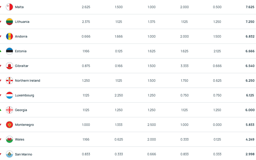
Task: Click the Lithuania flag icon
Action: [x=10, y=22]
